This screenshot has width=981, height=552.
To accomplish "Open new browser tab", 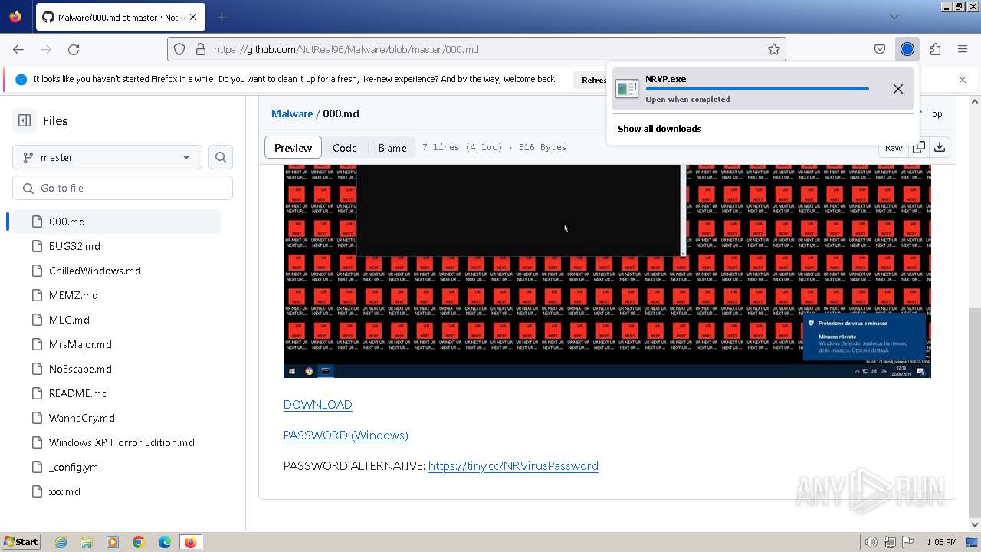I will 221,17.
